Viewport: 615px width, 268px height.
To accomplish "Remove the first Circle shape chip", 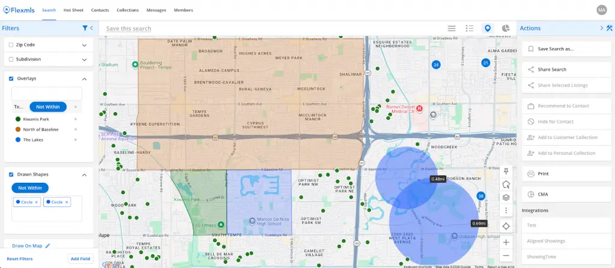I will 37,202.
